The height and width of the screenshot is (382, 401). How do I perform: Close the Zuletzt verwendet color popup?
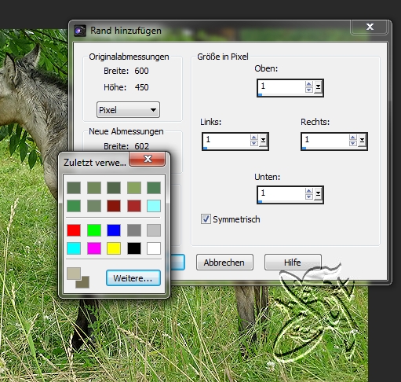148,159
